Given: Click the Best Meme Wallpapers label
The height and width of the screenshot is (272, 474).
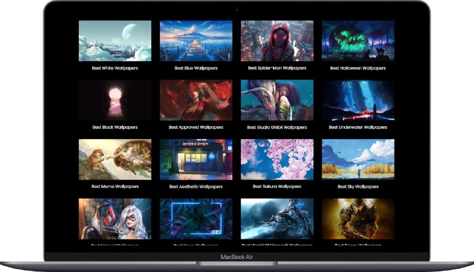Looking at the screenshot, I should [x=115, y=187].
